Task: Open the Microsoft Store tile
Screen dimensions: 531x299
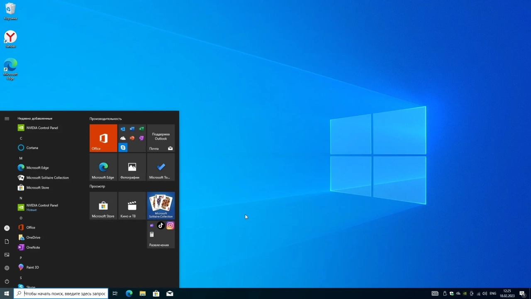Action: [x=103, y=206]
